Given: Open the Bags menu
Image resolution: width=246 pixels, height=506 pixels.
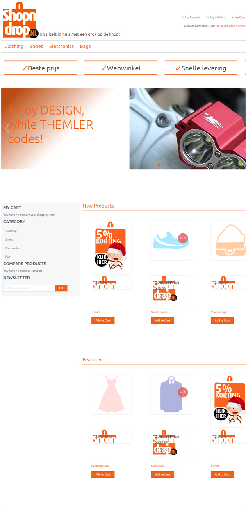Looking at the screenshot, I should [x=85, y=46].
